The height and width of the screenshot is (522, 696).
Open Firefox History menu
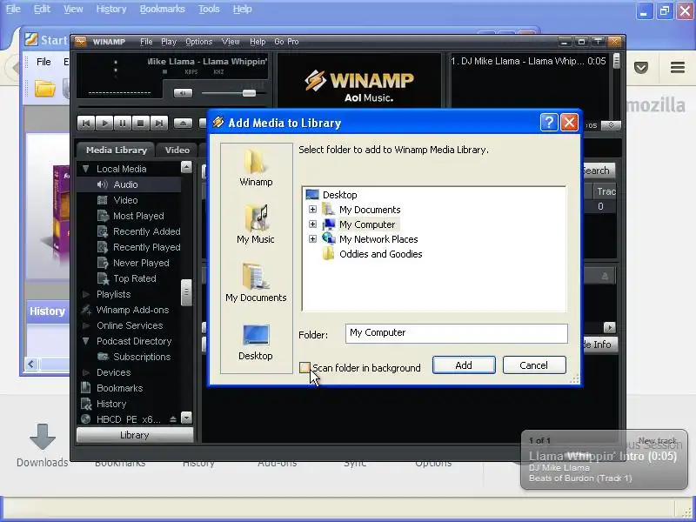point(111,9)
